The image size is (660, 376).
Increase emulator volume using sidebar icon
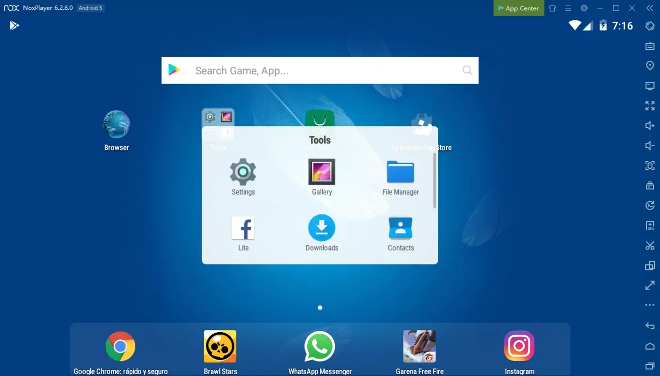click(x=650, y=125)
